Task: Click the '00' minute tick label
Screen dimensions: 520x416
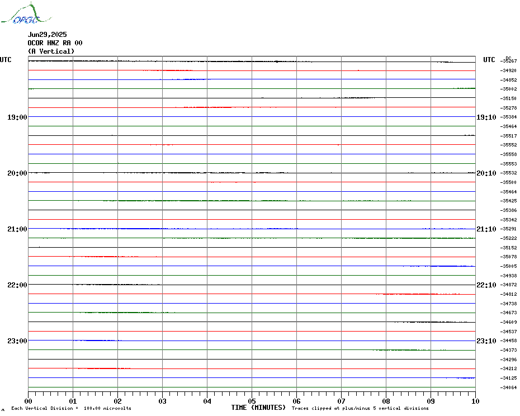Action: click(28, 401)
